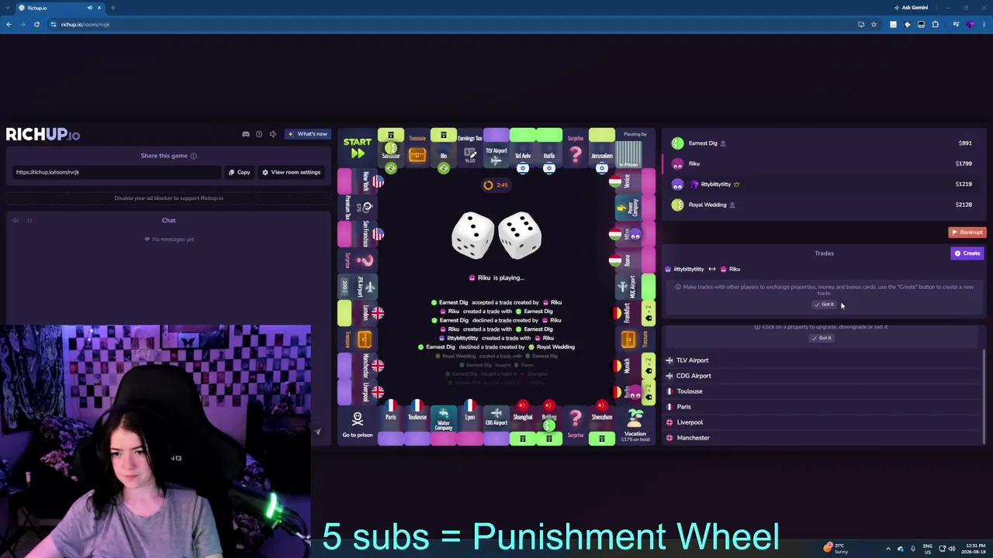The image size is (993, 558).
Task: Reload the page in Chrome
Action: click(x=36, y=24)
